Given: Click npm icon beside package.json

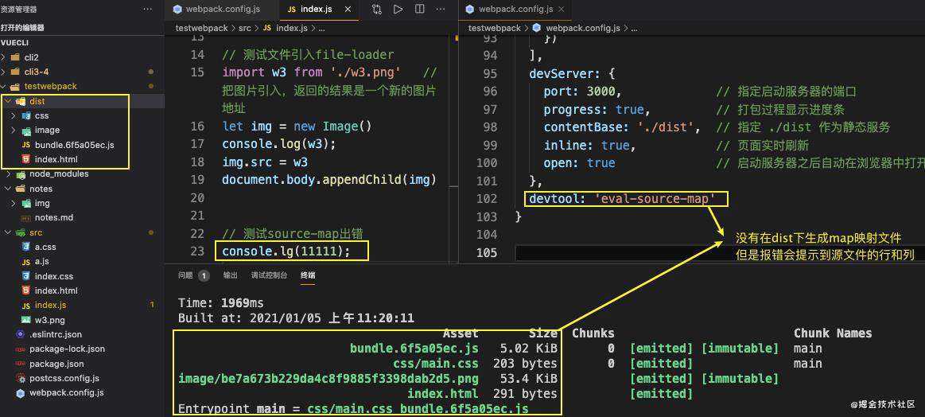Looking at the screenshot, I should pos(20,364).
